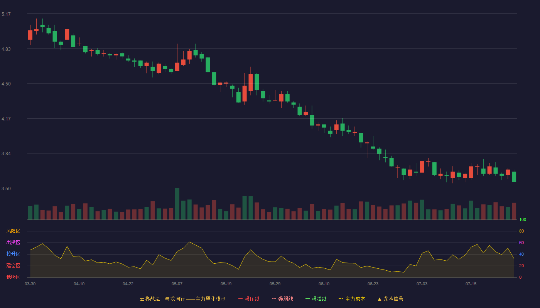Toggle the 强撑线 legend series
540x308 pixels.
pyautogui.click(x=316, y=299)
